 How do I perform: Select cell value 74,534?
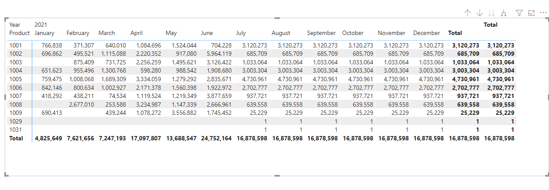pyautogui.click(x=117, y=96)
